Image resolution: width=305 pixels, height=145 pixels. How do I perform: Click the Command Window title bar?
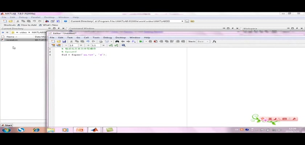(x=154, y=28)
